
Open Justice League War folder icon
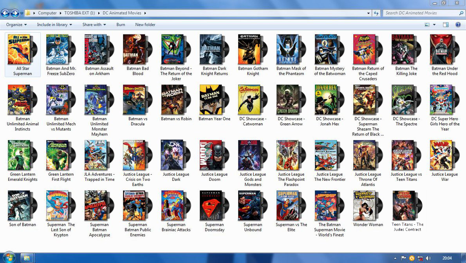[x=444, y=155]
